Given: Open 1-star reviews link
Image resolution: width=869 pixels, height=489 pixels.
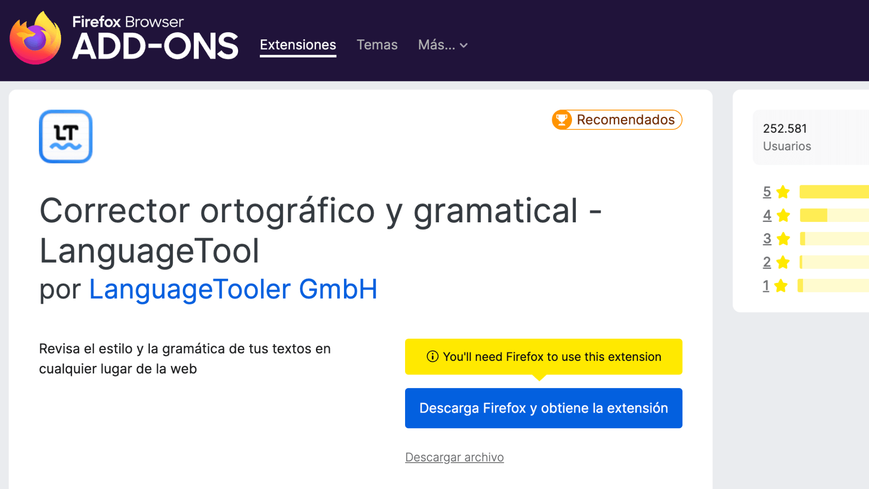Looking at the screenshot, I should click(x=766, y=286).
